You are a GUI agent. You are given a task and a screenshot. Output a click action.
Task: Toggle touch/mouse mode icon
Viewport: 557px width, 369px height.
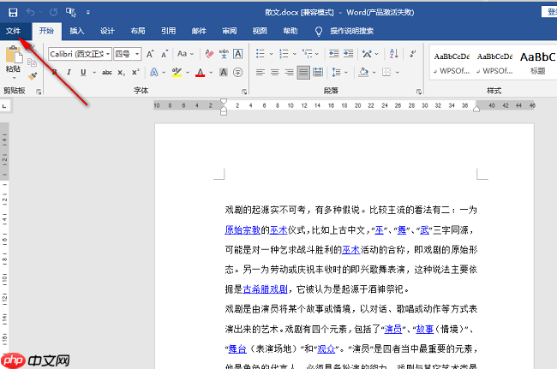[70, 13]
